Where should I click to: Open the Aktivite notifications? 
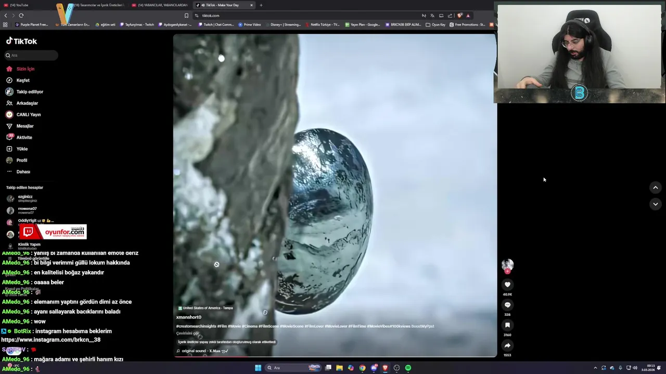pyautogui.click(x=19, y=137)
